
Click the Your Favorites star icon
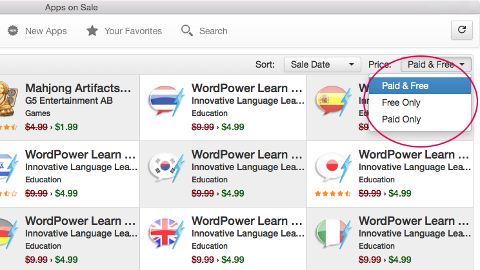click(92, 30)
